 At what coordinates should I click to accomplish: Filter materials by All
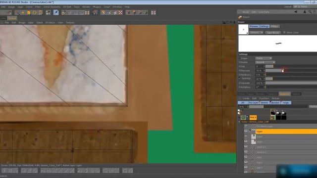pyautogui.click(x=243, y=103)
